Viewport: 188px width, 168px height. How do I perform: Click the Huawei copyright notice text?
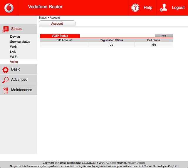[85, 163]
